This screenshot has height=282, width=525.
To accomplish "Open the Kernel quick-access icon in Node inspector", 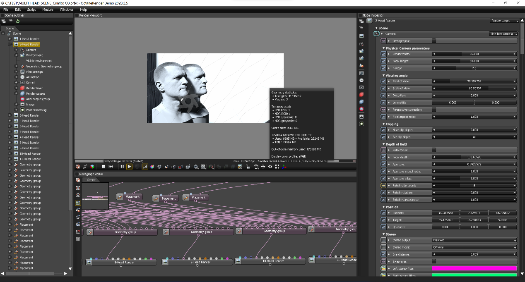I will coord(361,87).
